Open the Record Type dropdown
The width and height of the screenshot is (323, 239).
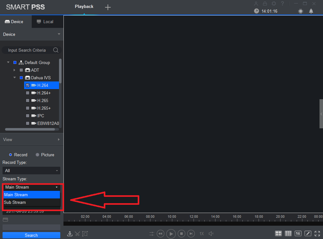[x=31, y=171]
